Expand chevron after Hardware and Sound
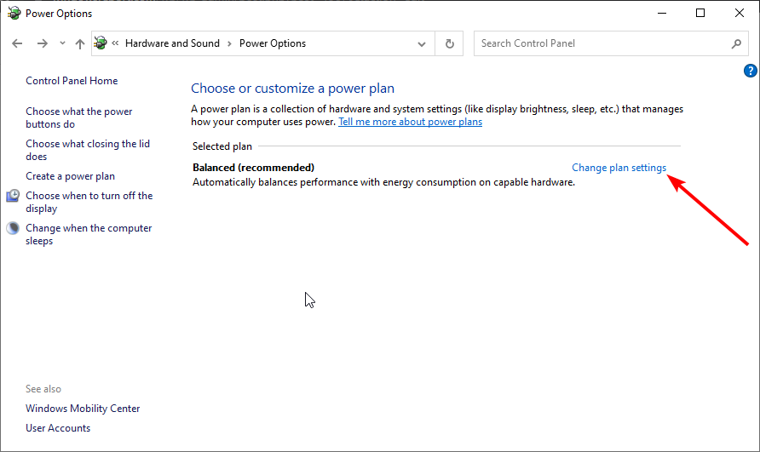 pos(230,43)
